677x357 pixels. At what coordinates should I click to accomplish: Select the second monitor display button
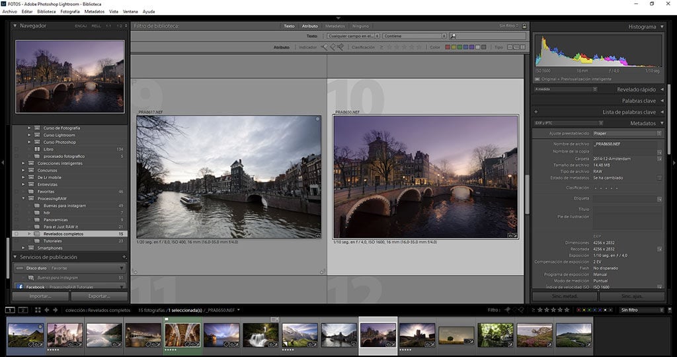click(x=22, y=309)
